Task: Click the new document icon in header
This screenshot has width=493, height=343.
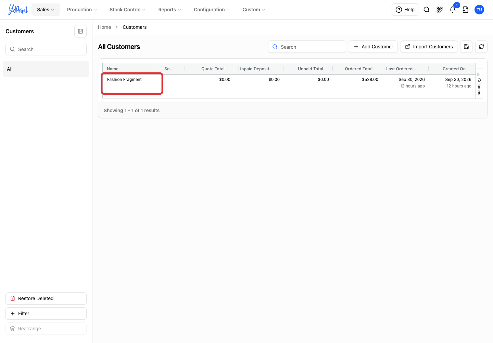Action: 466,10
